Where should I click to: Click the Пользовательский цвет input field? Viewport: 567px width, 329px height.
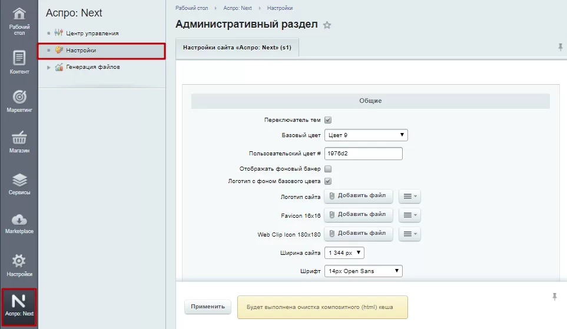363,153
